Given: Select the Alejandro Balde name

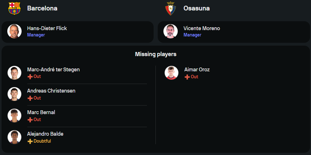Looking at the screenshot, I should pos(45,134).
